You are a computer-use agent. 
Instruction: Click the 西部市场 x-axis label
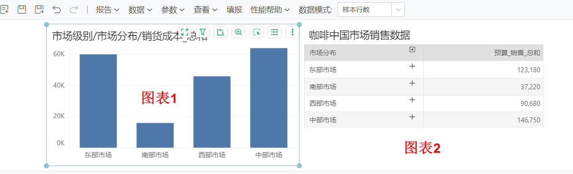212,155
